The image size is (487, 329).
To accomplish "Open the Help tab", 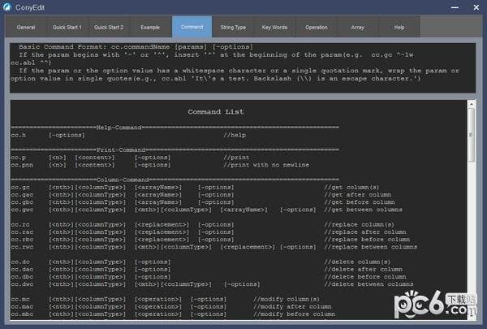I will pyautogui.click(x=399, y=27).
